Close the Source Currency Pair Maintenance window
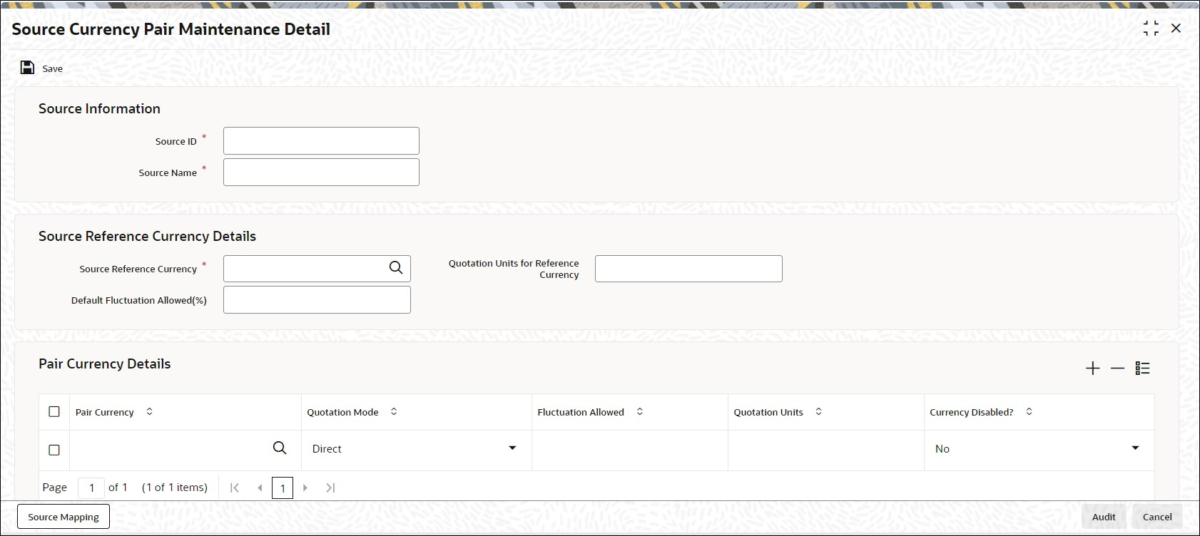This screenshot has width=1200, height=536. click(x=1176, y=29)
